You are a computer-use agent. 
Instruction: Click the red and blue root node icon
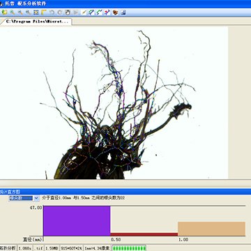click(x=107, y=13)
